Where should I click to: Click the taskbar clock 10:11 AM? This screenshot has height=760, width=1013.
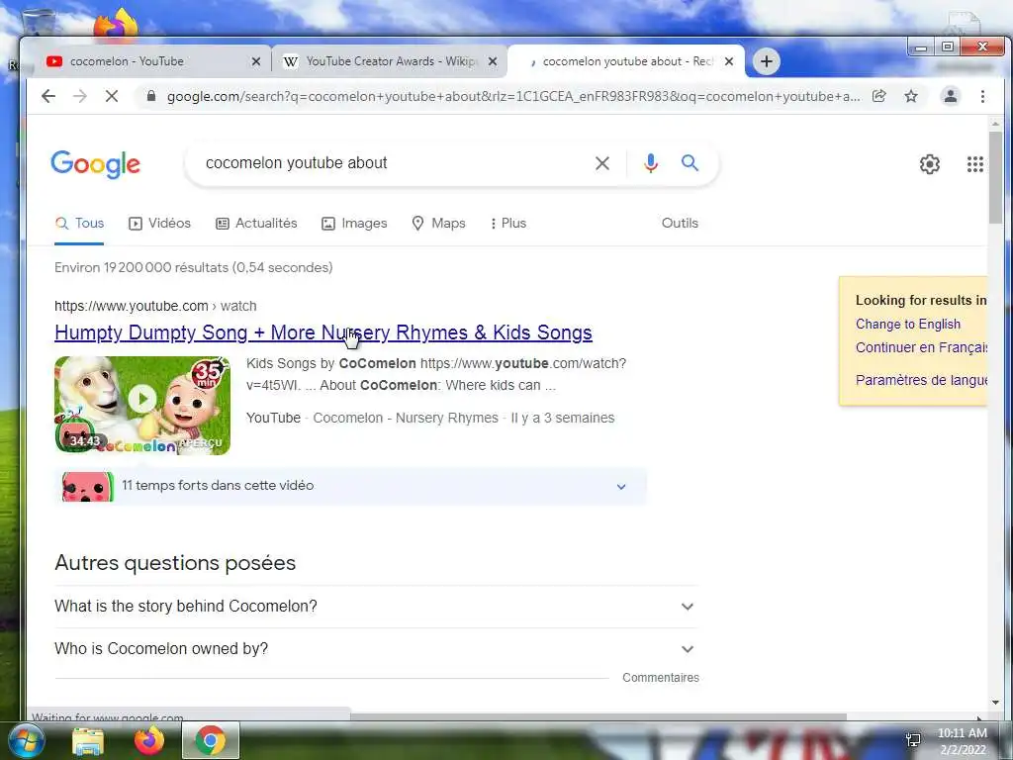(x=962, y=733)
